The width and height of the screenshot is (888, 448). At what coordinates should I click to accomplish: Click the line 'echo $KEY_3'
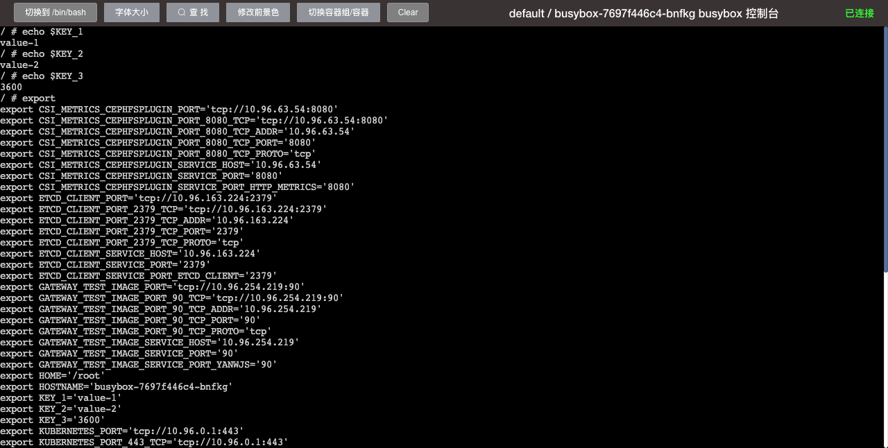42,76
